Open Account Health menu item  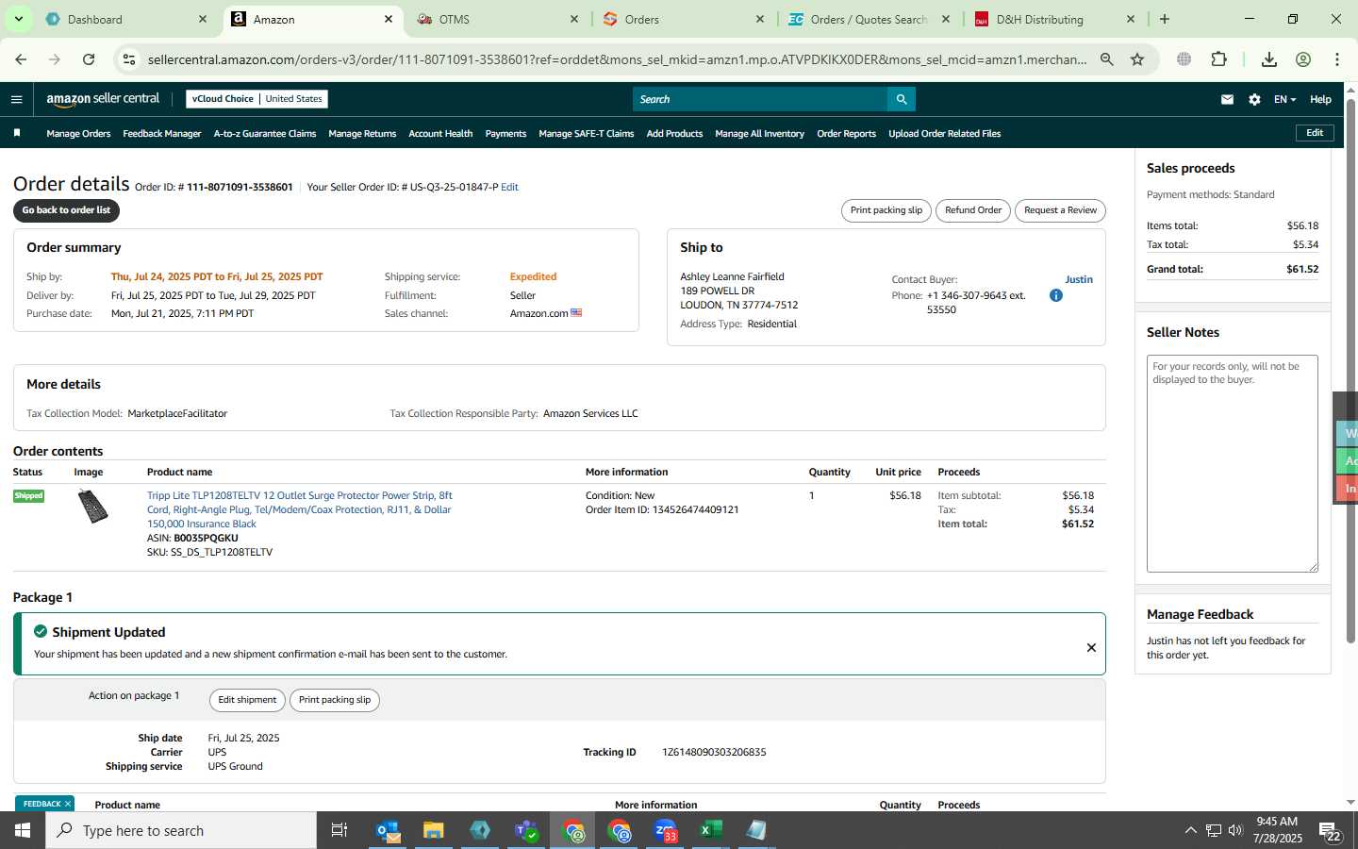(x=440, y=134)
